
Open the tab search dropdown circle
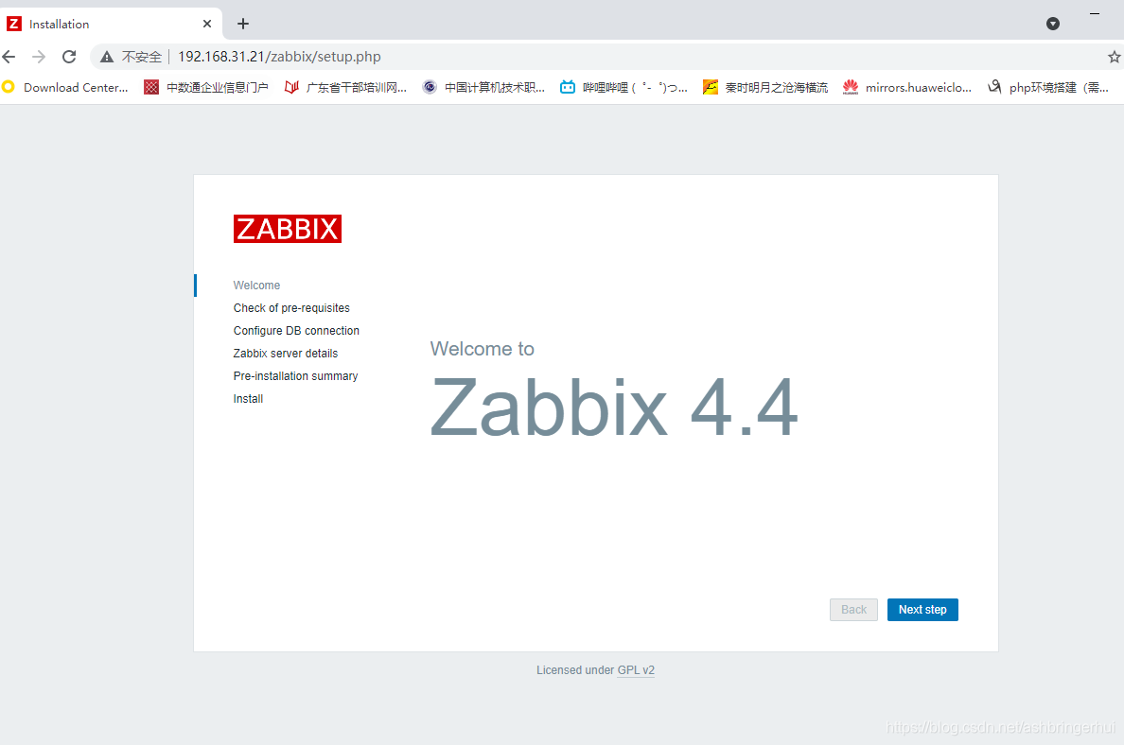point(1053,24)
